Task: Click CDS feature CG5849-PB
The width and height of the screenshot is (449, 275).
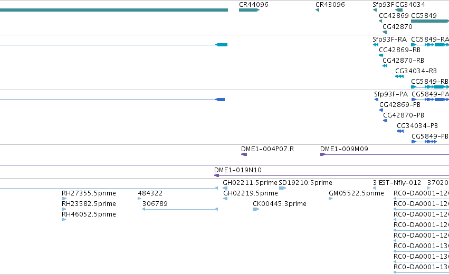Action: (424, 142)
